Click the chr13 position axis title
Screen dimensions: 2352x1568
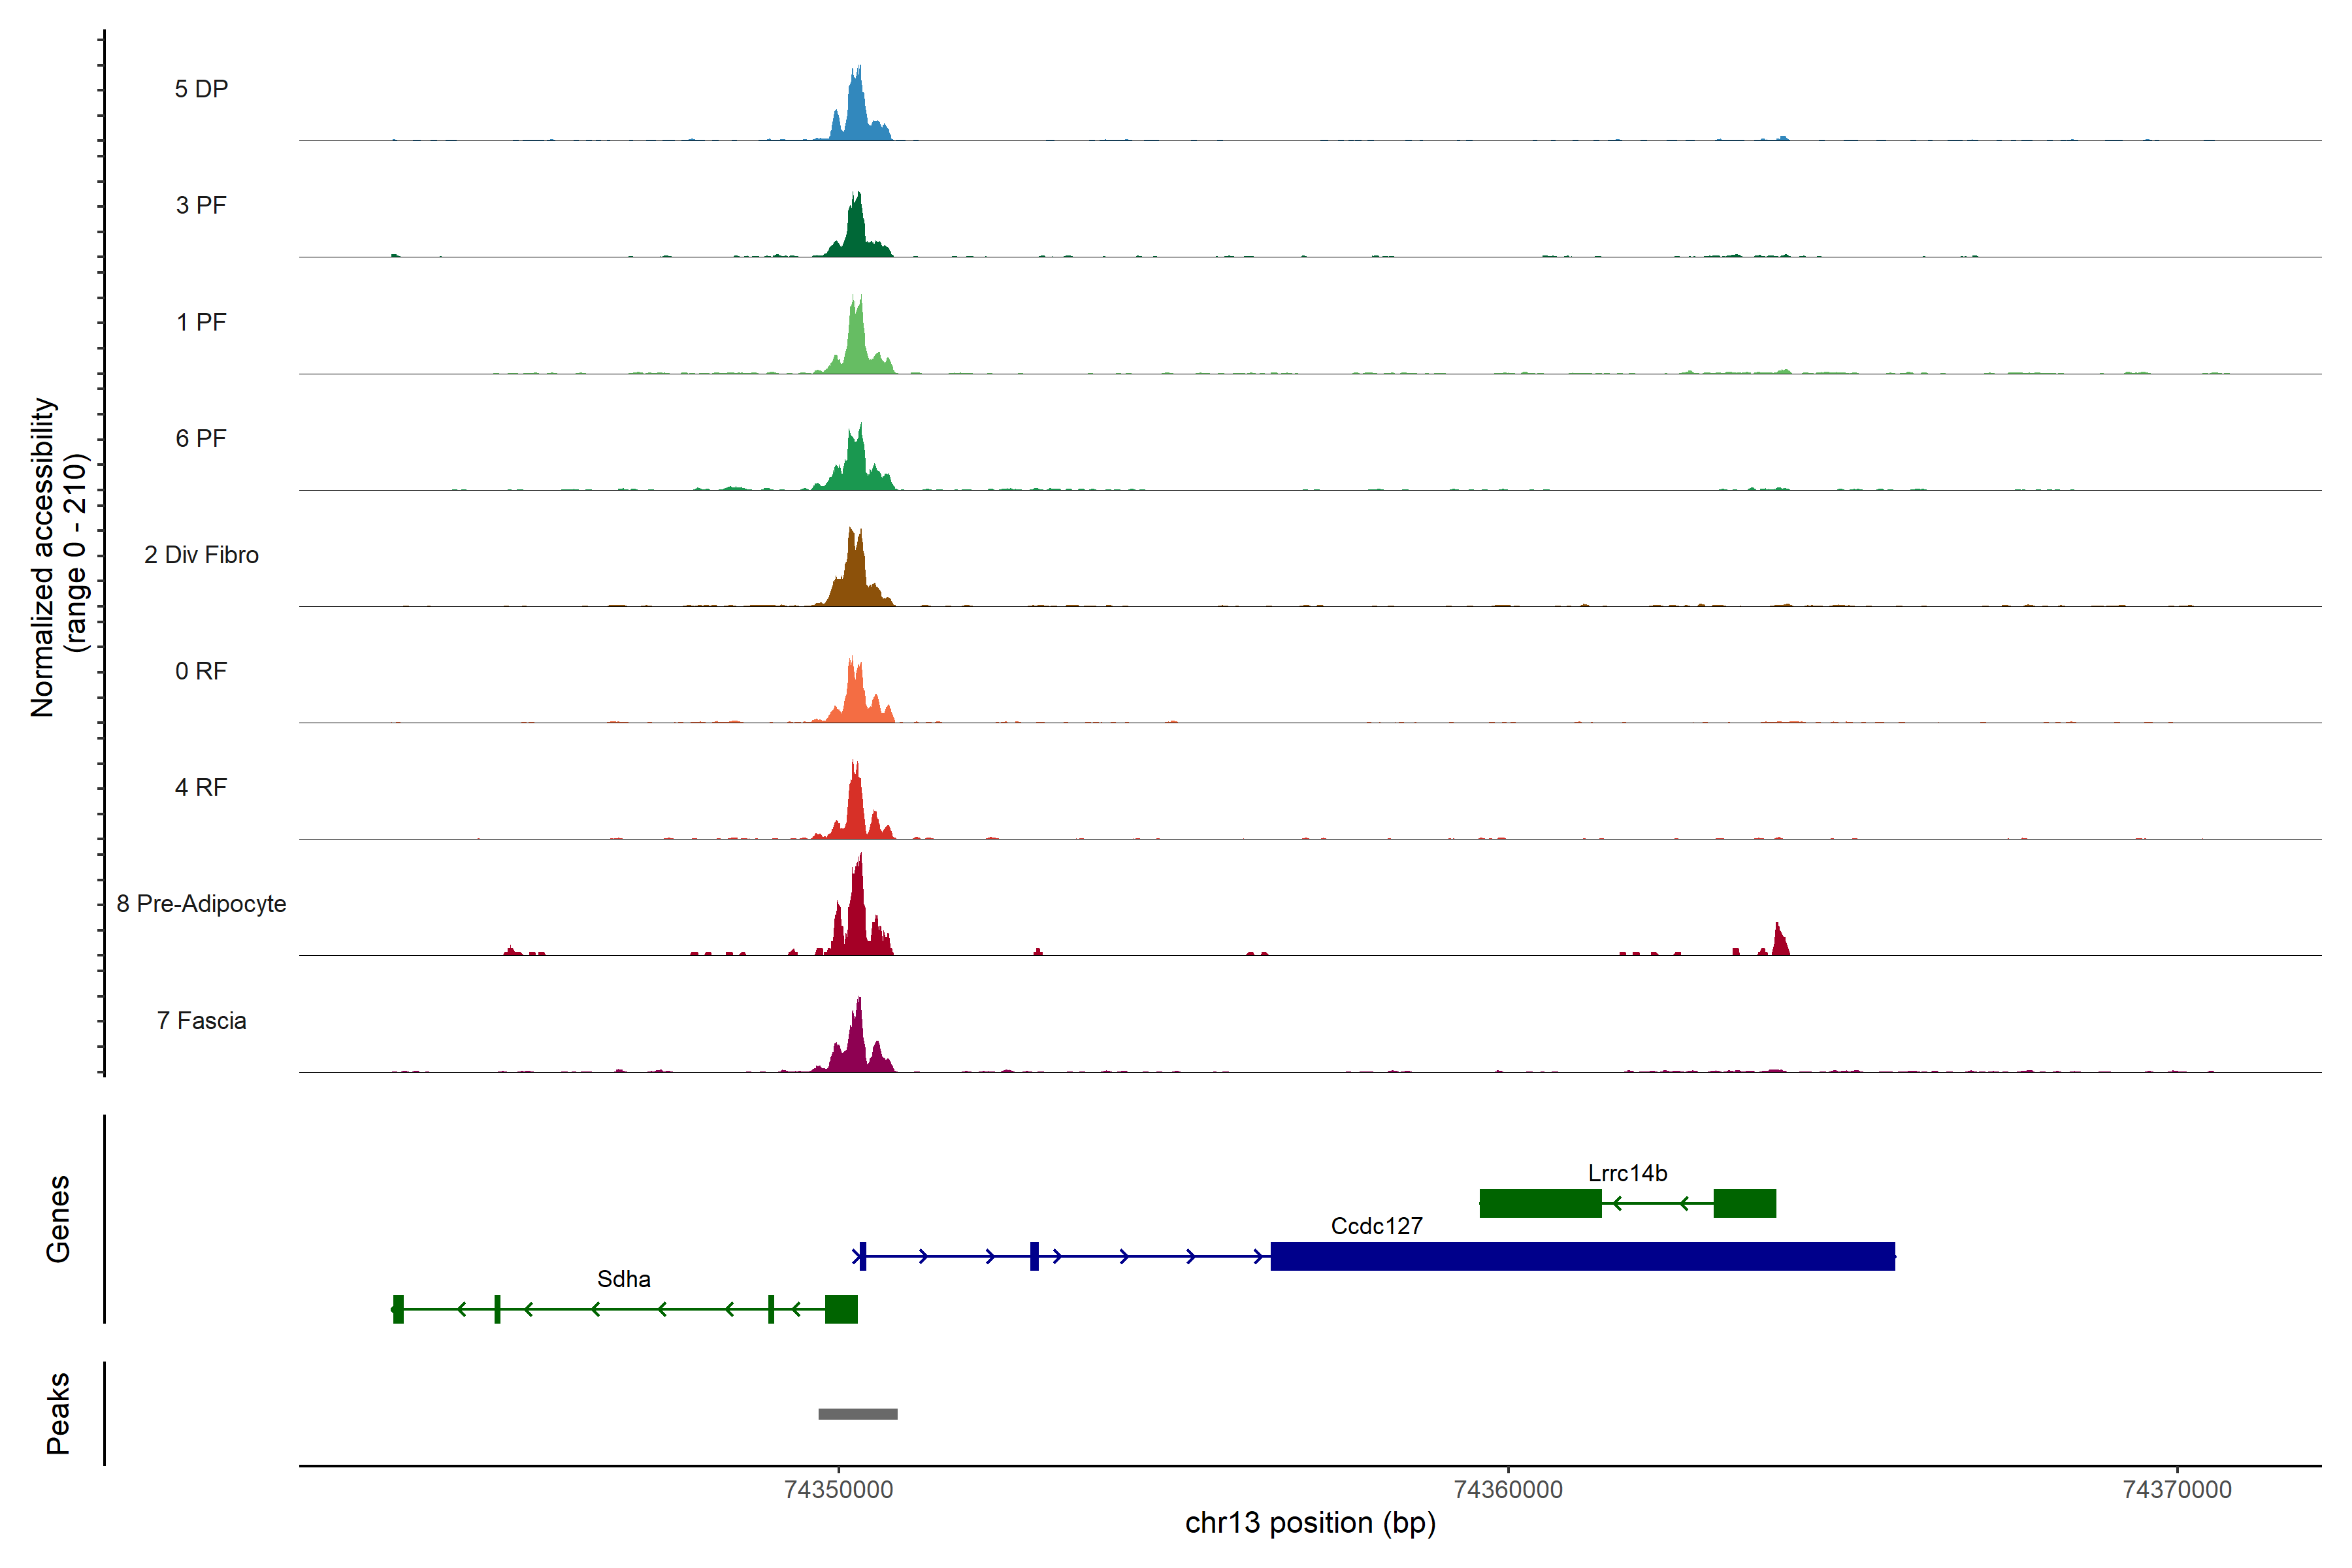[x=1310, y=1523]
